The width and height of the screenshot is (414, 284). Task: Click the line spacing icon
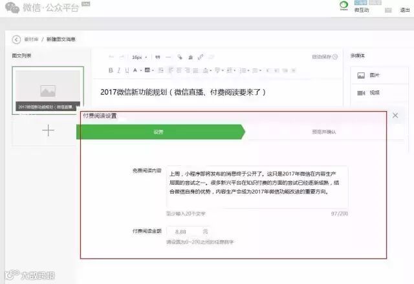(229, 70)
